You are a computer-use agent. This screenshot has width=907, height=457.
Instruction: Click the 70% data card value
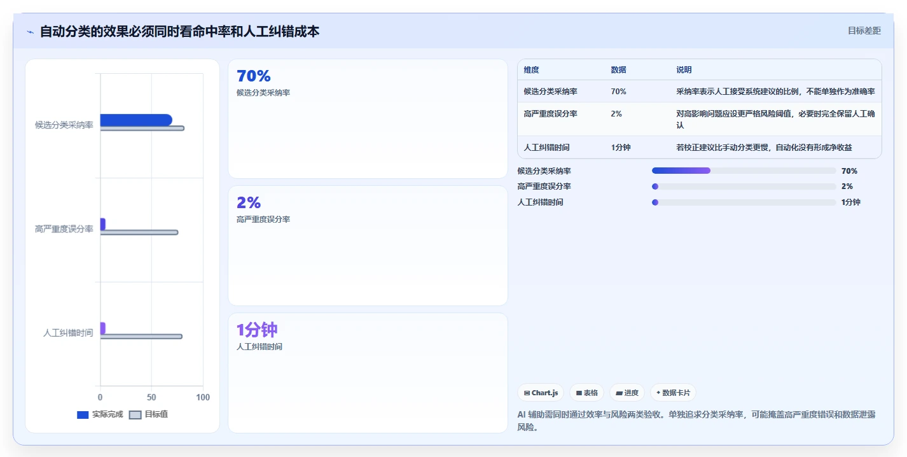point(254,76)
